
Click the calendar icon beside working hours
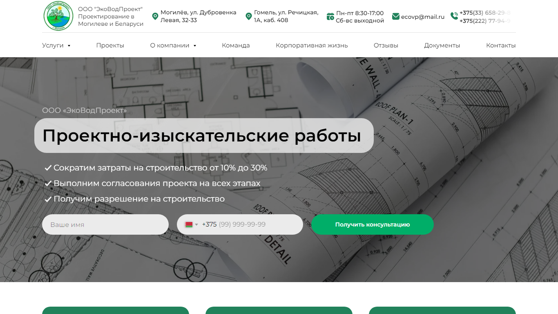coord(330,16)
